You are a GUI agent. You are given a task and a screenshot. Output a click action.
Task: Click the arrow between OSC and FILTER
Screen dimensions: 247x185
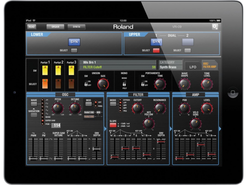pos(105,129)
